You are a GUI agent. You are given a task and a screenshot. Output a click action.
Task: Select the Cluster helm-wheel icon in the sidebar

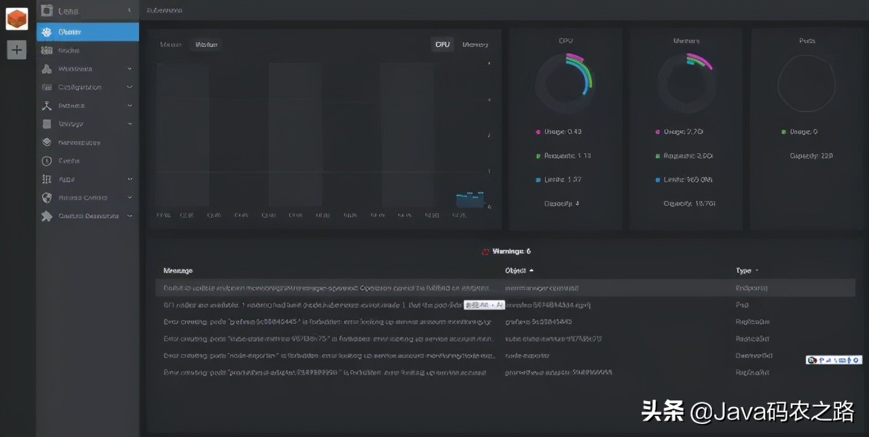(47, 32)
